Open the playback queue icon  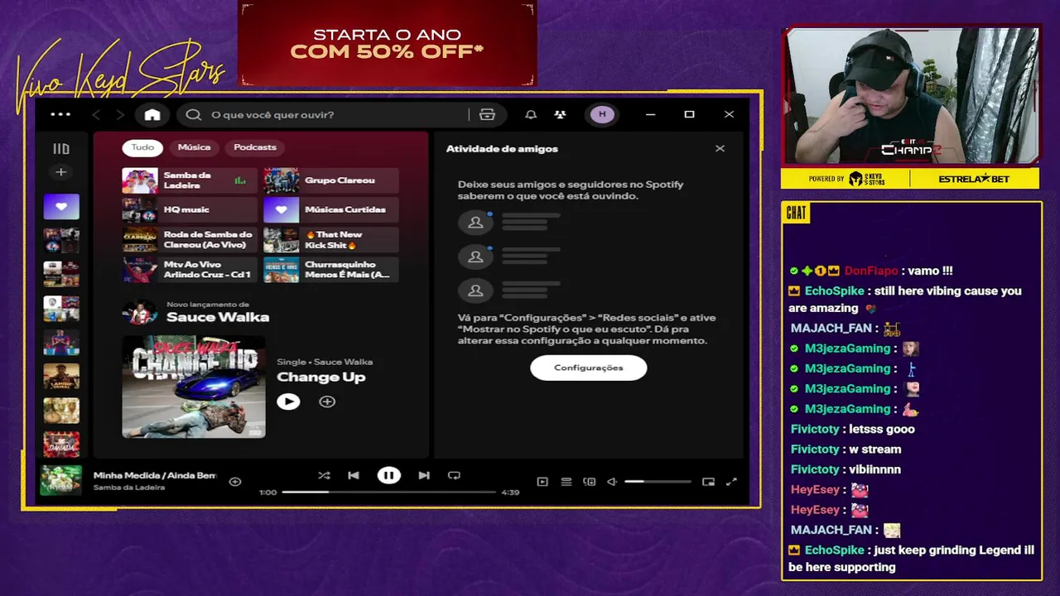566,482
